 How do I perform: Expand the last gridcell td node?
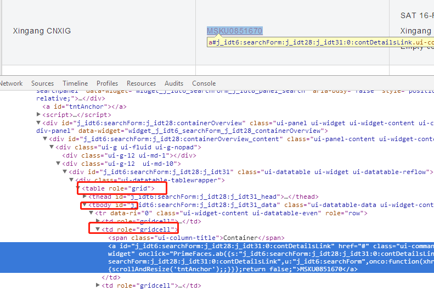point(98,285)
